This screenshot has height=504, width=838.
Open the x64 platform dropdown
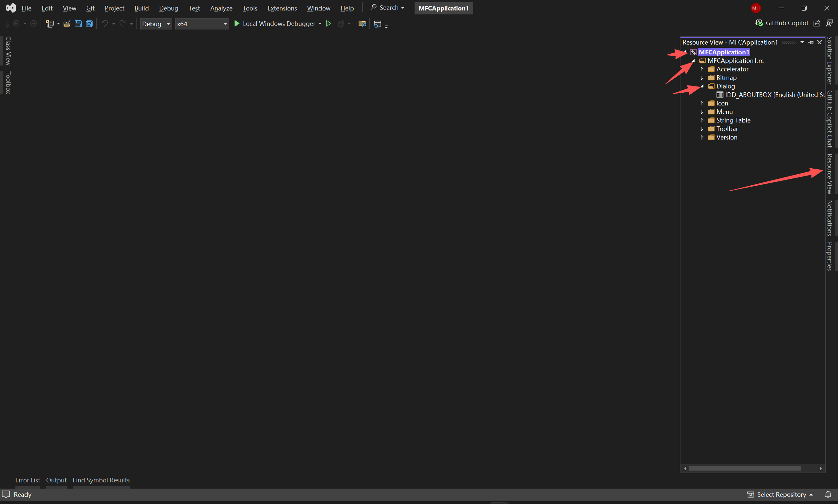pos(202,24)
